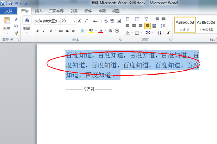
Task: Toggle superscript formatting
Action: (74, 31)
